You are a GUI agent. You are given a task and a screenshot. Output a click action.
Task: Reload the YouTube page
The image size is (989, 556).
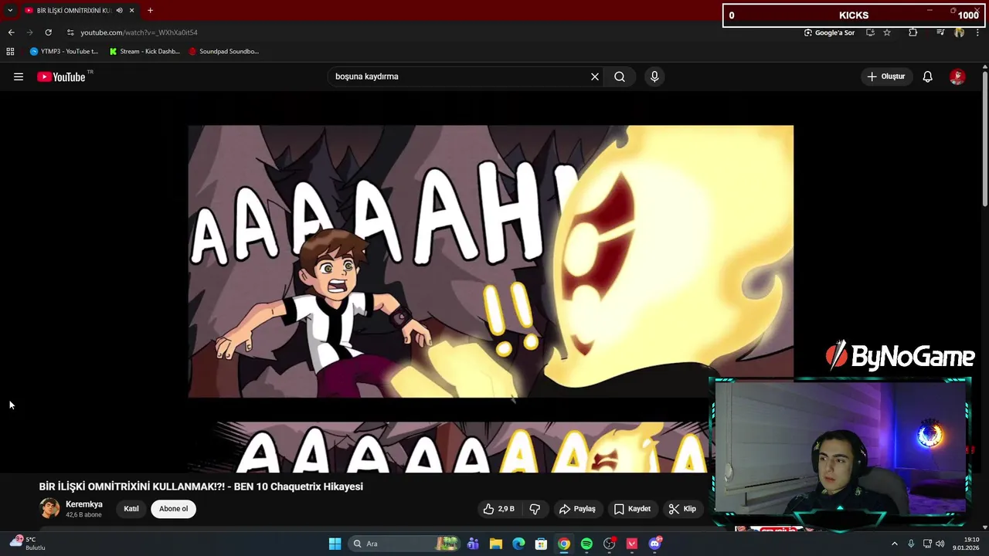click(x=48, y=32)
